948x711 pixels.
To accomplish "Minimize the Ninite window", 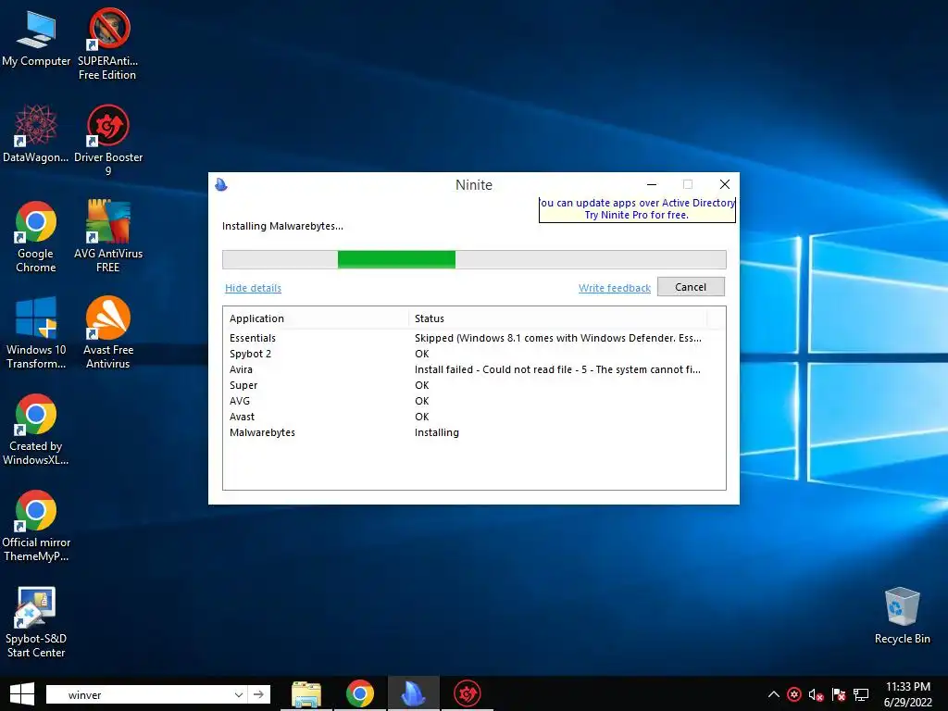I will (652, 184).
